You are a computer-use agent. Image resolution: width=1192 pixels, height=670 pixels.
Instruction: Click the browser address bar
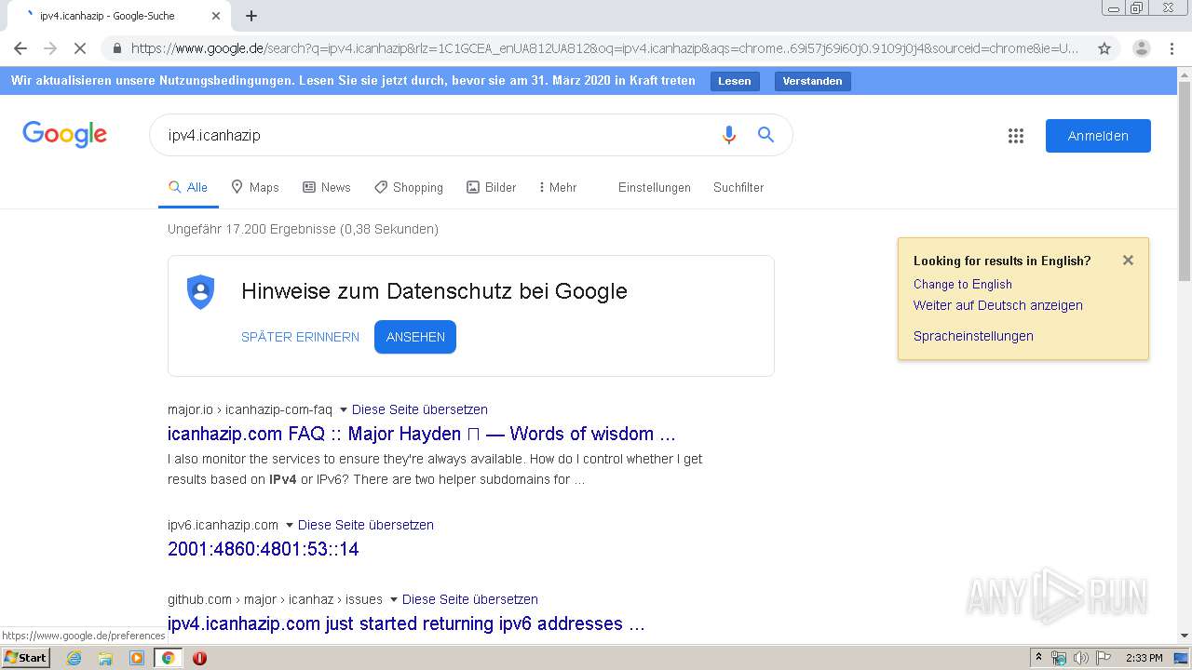[x=603, y=48]
